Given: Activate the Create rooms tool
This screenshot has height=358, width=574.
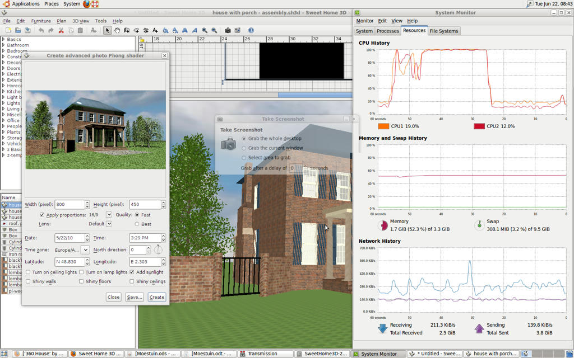Looking at the screenshot, I should (x=136, y=30).
